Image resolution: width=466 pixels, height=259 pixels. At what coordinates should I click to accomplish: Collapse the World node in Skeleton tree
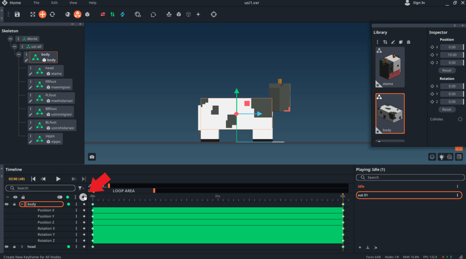coord(10,39)
